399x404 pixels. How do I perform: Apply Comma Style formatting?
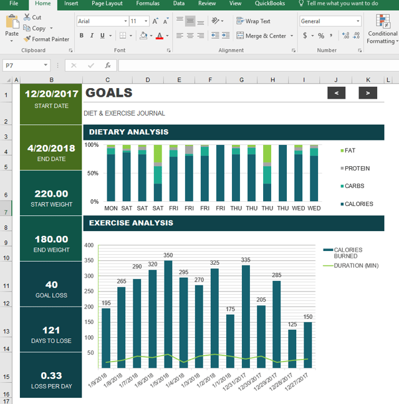pos(331,36)
